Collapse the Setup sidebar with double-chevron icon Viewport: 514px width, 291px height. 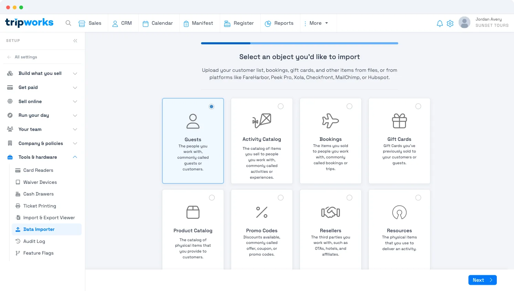[x=75, y=41]
